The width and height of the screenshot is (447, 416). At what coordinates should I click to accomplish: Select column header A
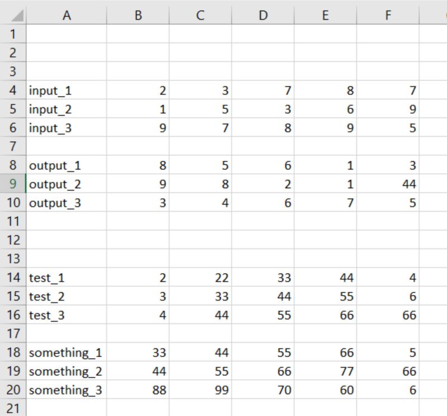point(67,15)
